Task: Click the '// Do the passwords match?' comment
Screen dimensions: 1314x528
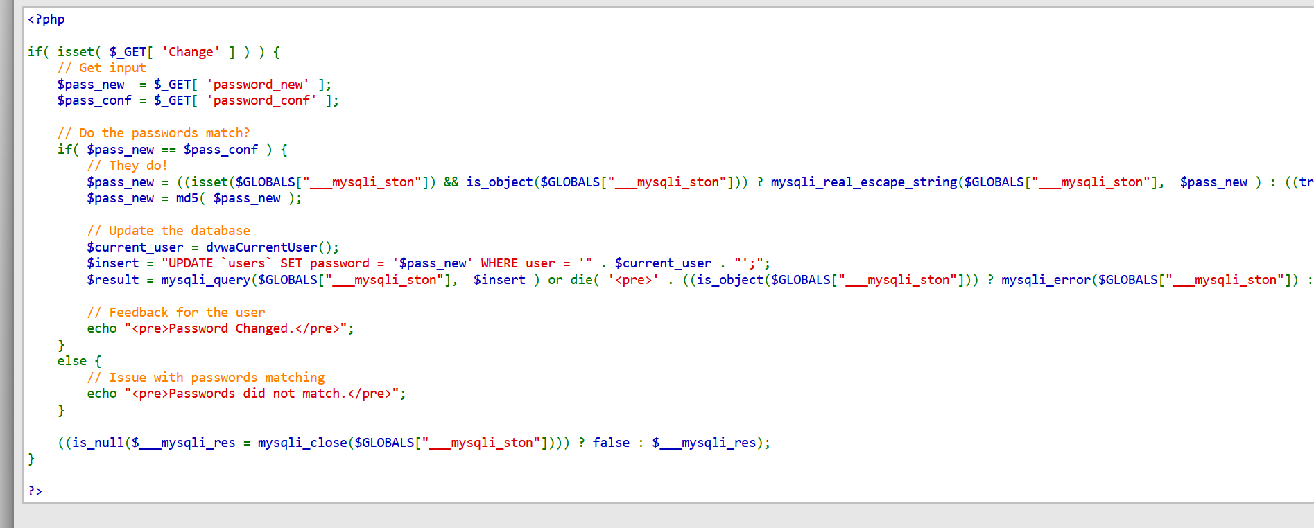Action: (x=154, y=133)
